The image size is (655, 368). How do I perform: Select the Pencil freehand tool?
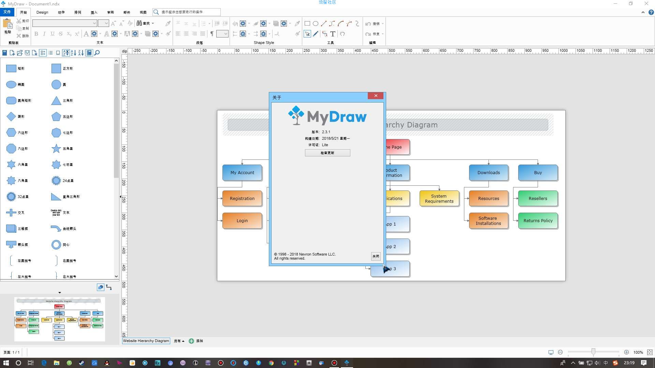click(316, 34)
